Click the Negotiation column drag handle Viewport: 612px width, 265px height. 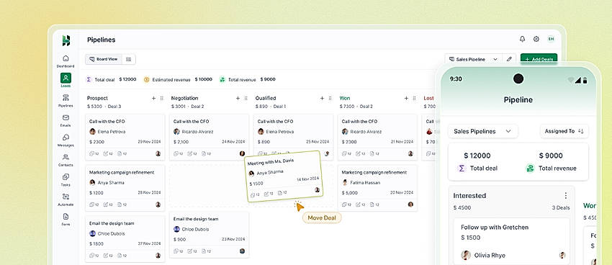pyautogui.click(x=246, y=99)
